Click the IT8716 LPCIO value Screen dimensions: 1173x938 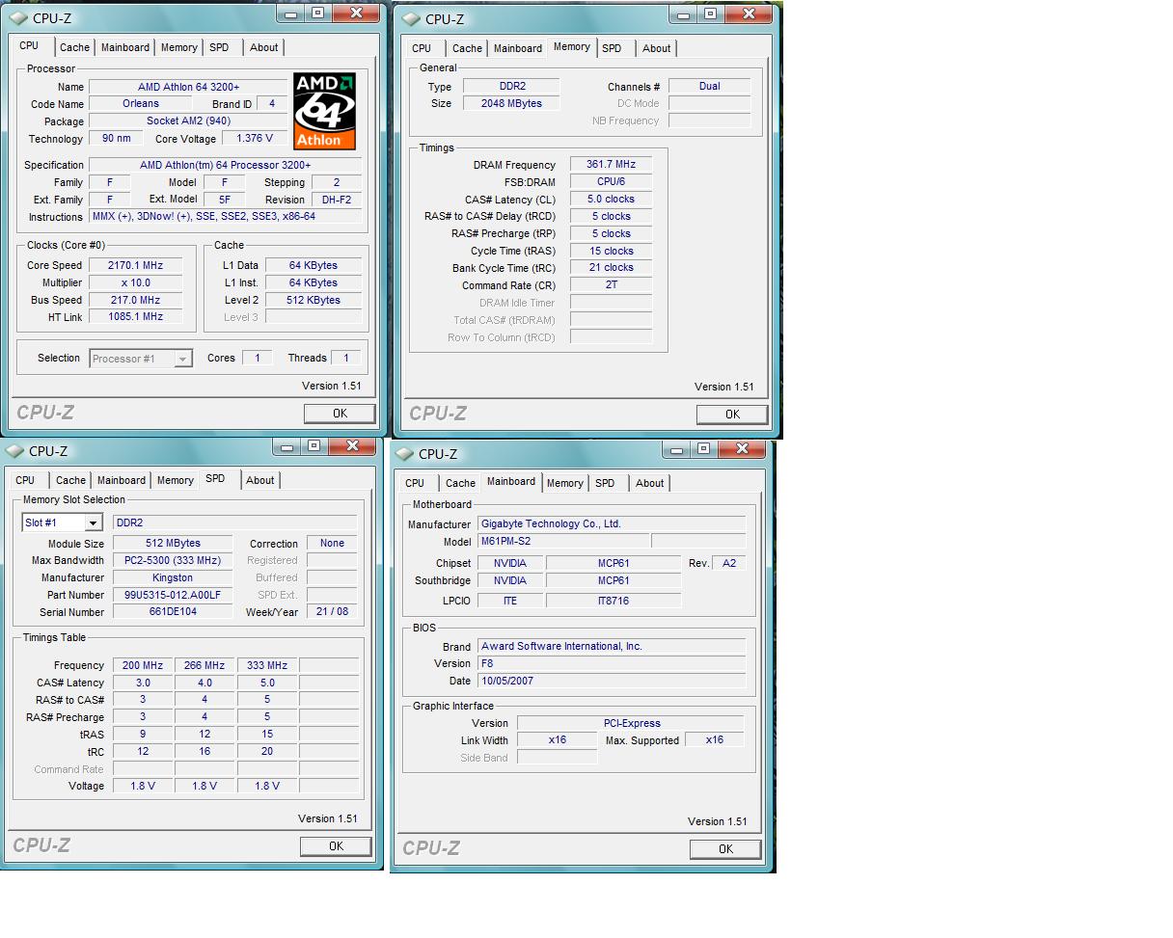(x=614, y=600)
